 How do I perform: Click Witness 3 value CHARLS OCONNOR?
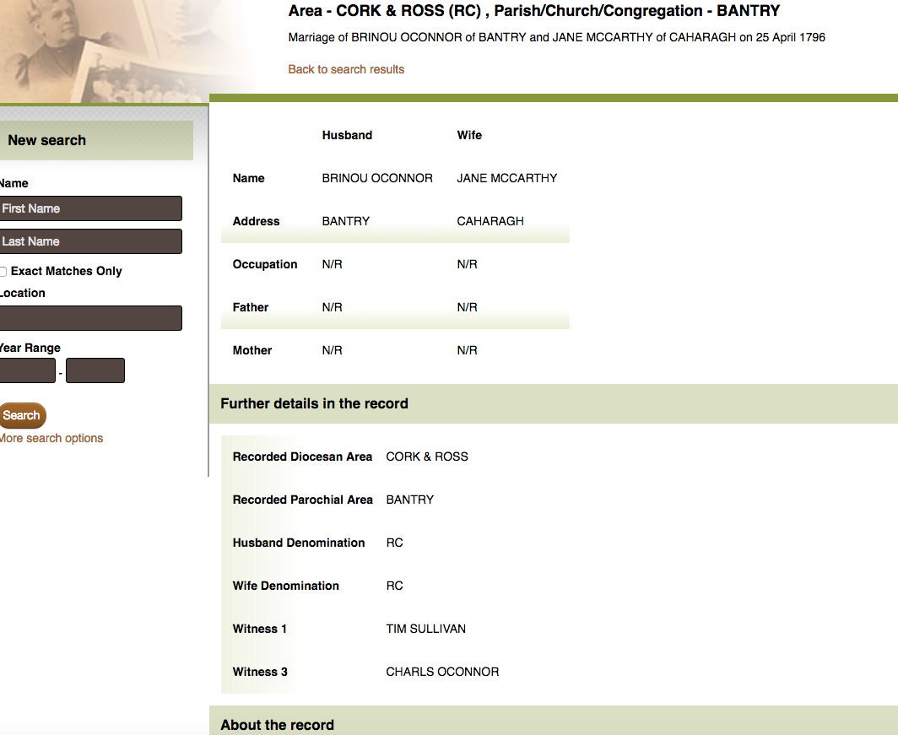click(x=442, y=672)
